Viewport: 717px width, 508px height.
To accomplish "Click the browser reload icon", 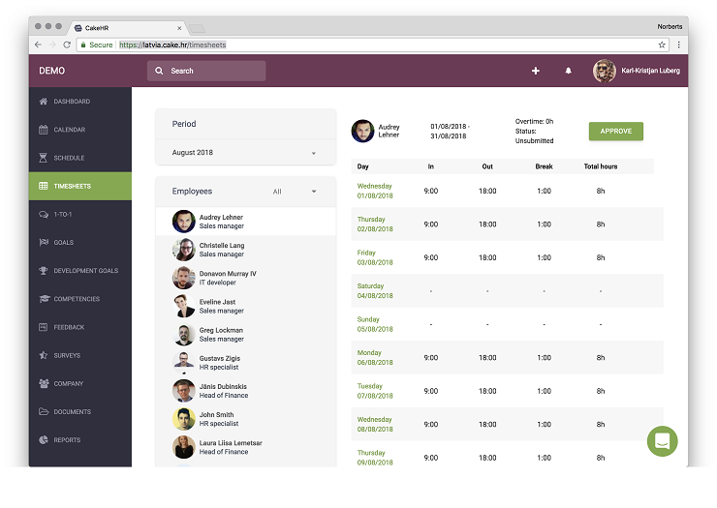I will [67, 45].
